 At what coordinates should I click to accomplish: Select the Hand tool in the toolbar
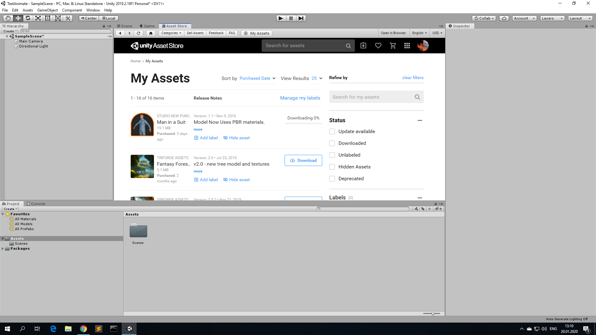click(x=8, y=18)
